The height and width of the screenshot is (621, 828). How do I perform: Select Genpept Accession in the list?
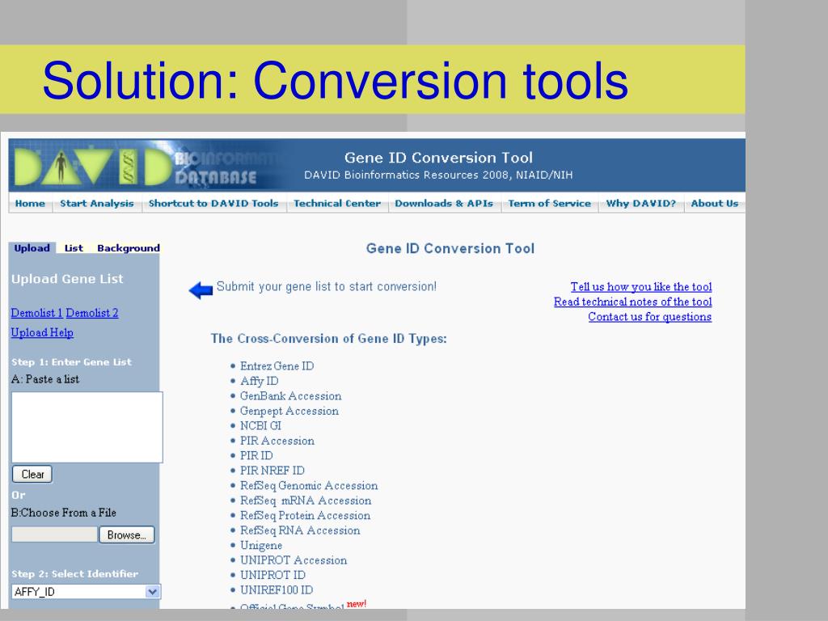(289, 411)
